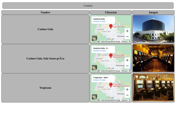Click the Tropicana slot machines photo
Screen dimensions: 176x132
[x=154, y=87]
